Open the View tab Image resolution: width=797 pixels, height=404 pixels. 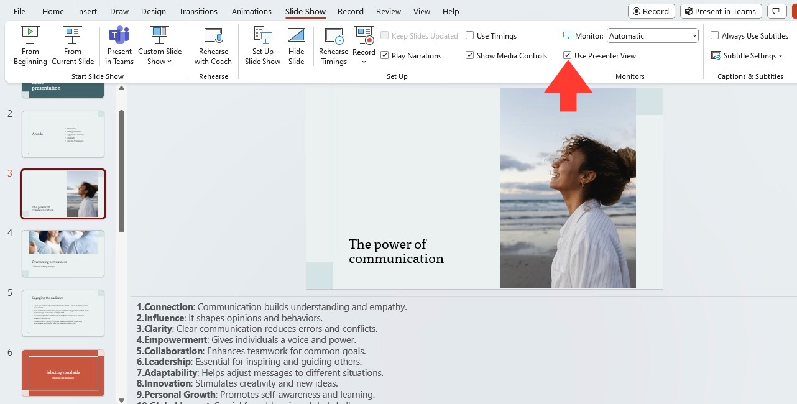point(422,11)
